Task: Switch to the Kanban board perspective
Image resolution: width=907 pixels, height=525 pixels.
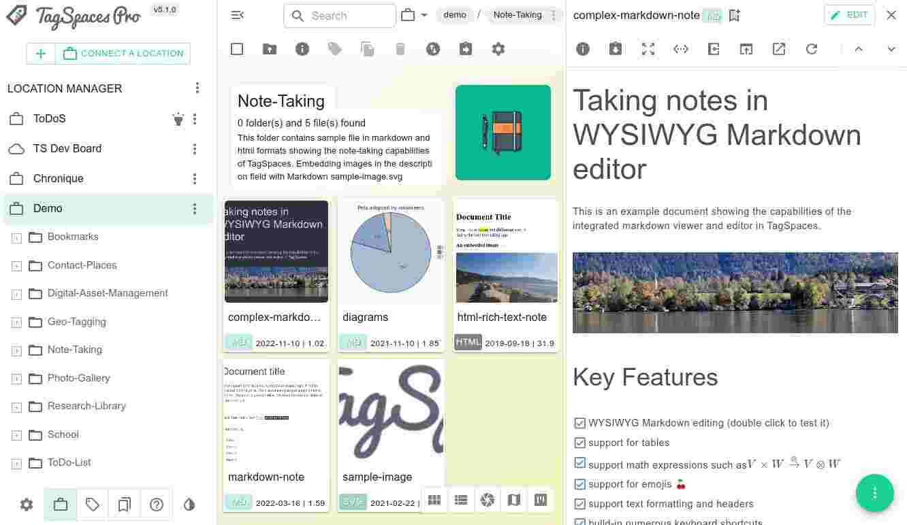Action: tap(541, 501)
